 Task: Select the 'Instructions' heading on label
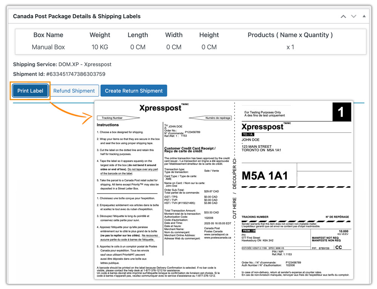108,125
